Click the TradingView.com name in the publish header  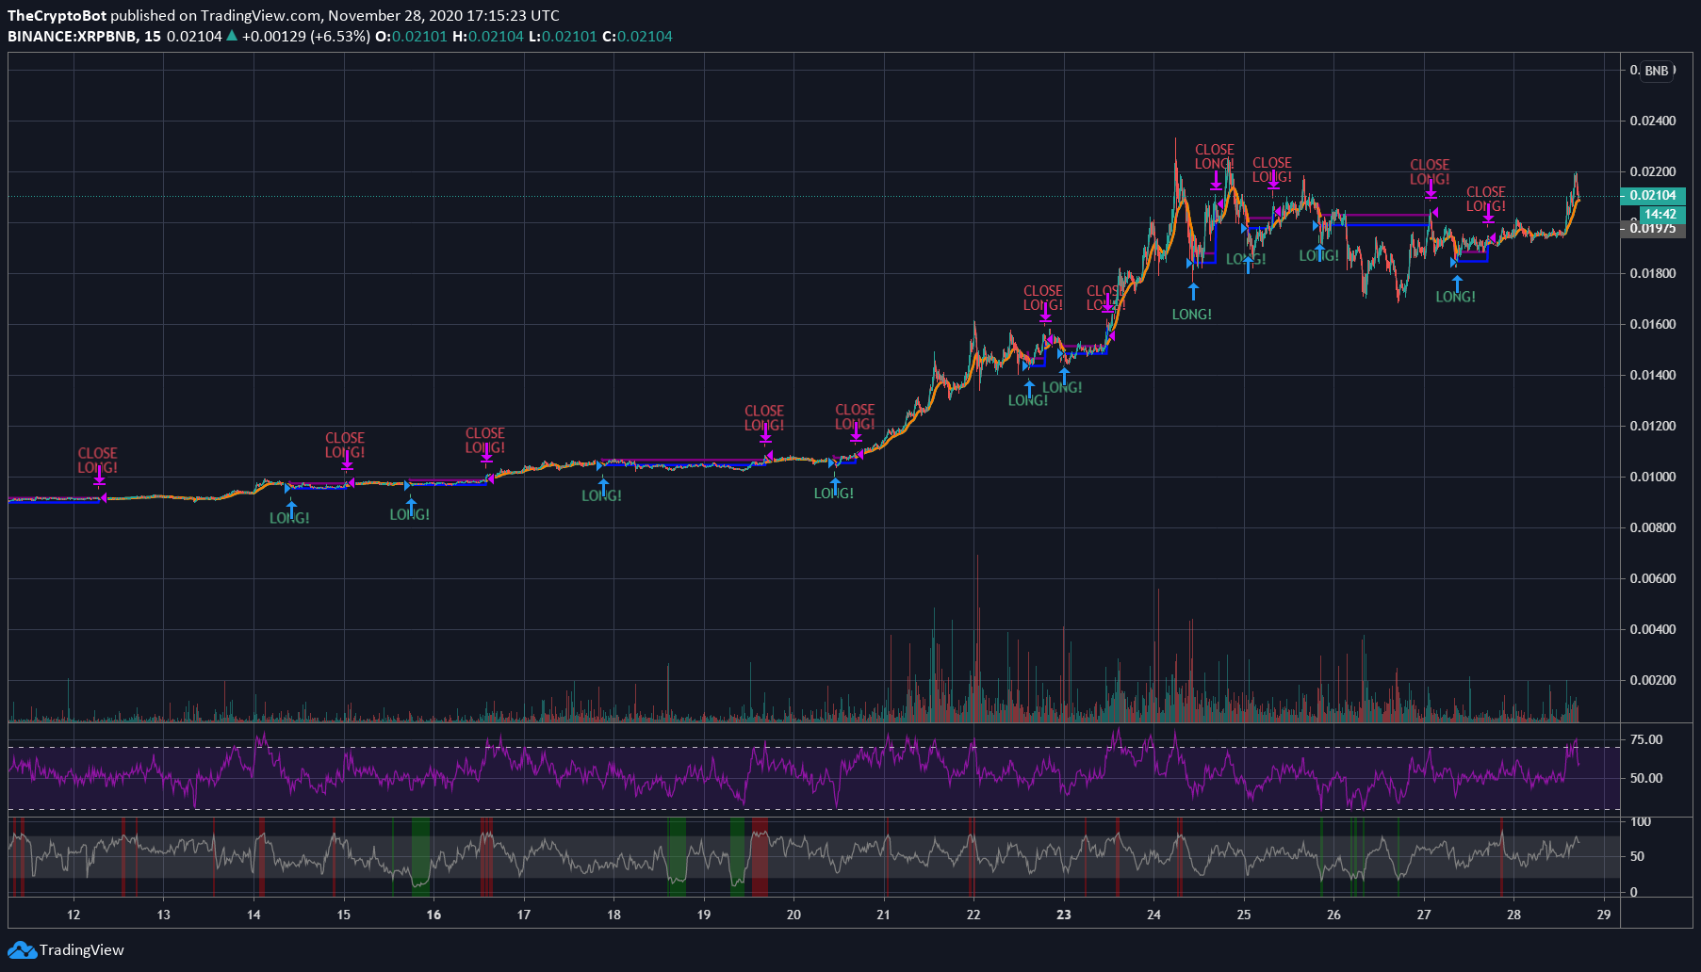click(x=261, y=15)
